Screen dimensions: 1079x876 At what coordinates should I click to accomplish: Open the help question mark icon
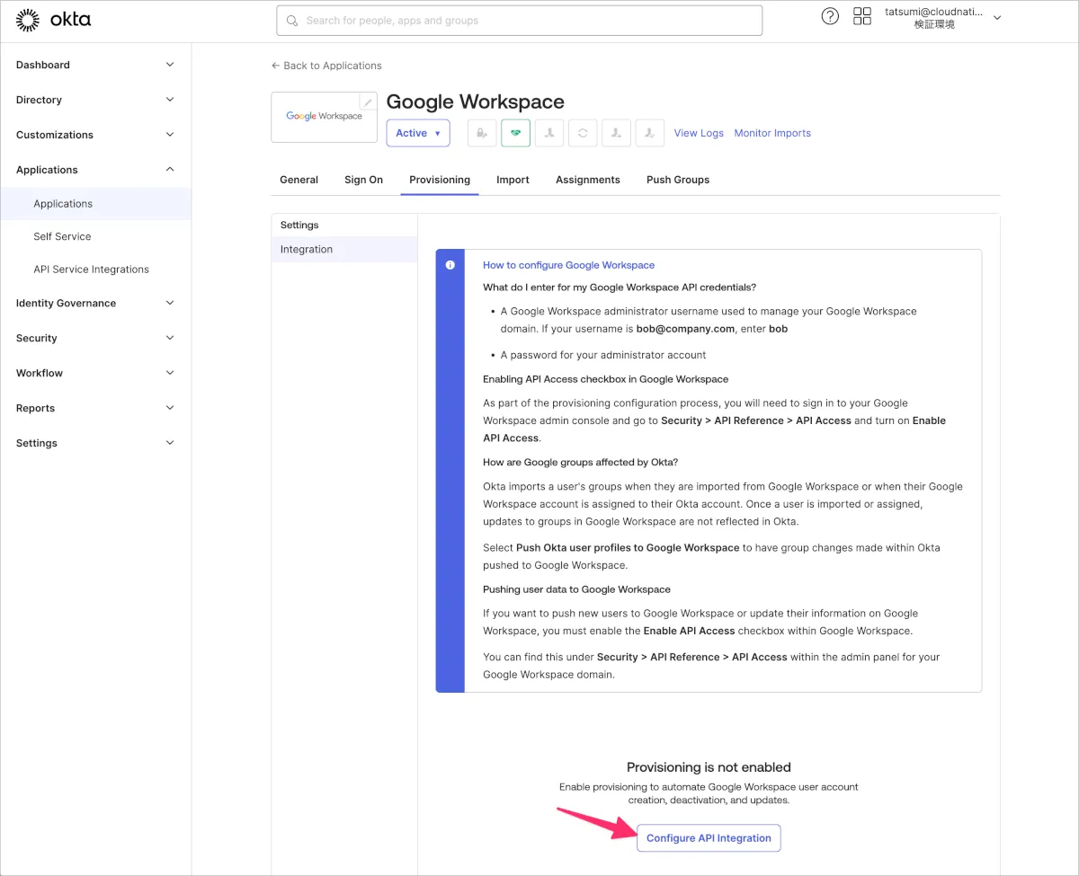830,17
